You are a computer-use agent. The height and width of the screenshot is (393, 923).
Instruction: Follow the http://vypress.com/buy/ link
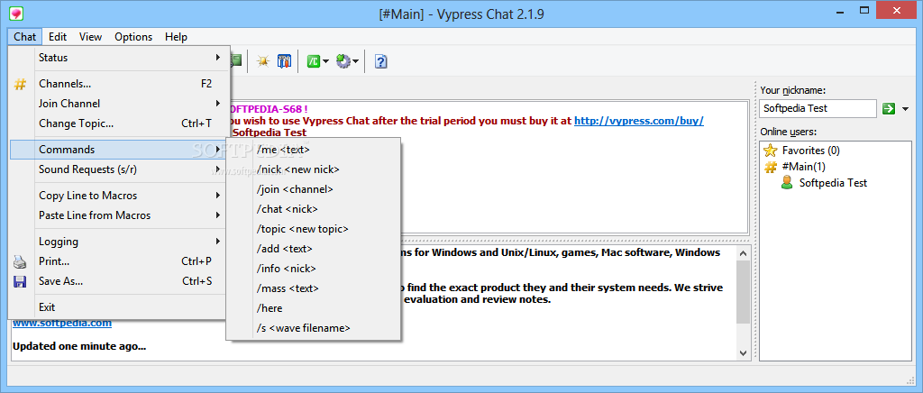click(x=639, y=121)
